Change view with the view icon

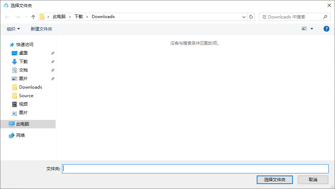[304, 29]
